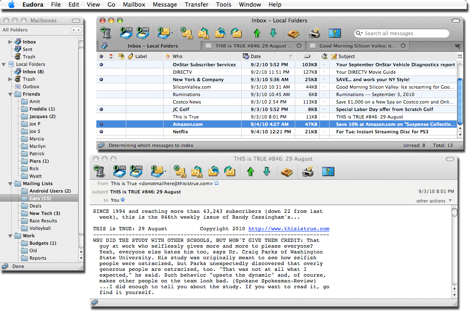Switch to the THIS is TRUE #846 tab

pyautogui.click(x=253, y=46)
